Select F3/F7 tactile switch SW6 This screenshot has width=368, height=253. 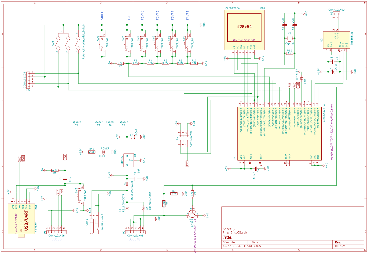click(172, 43)
